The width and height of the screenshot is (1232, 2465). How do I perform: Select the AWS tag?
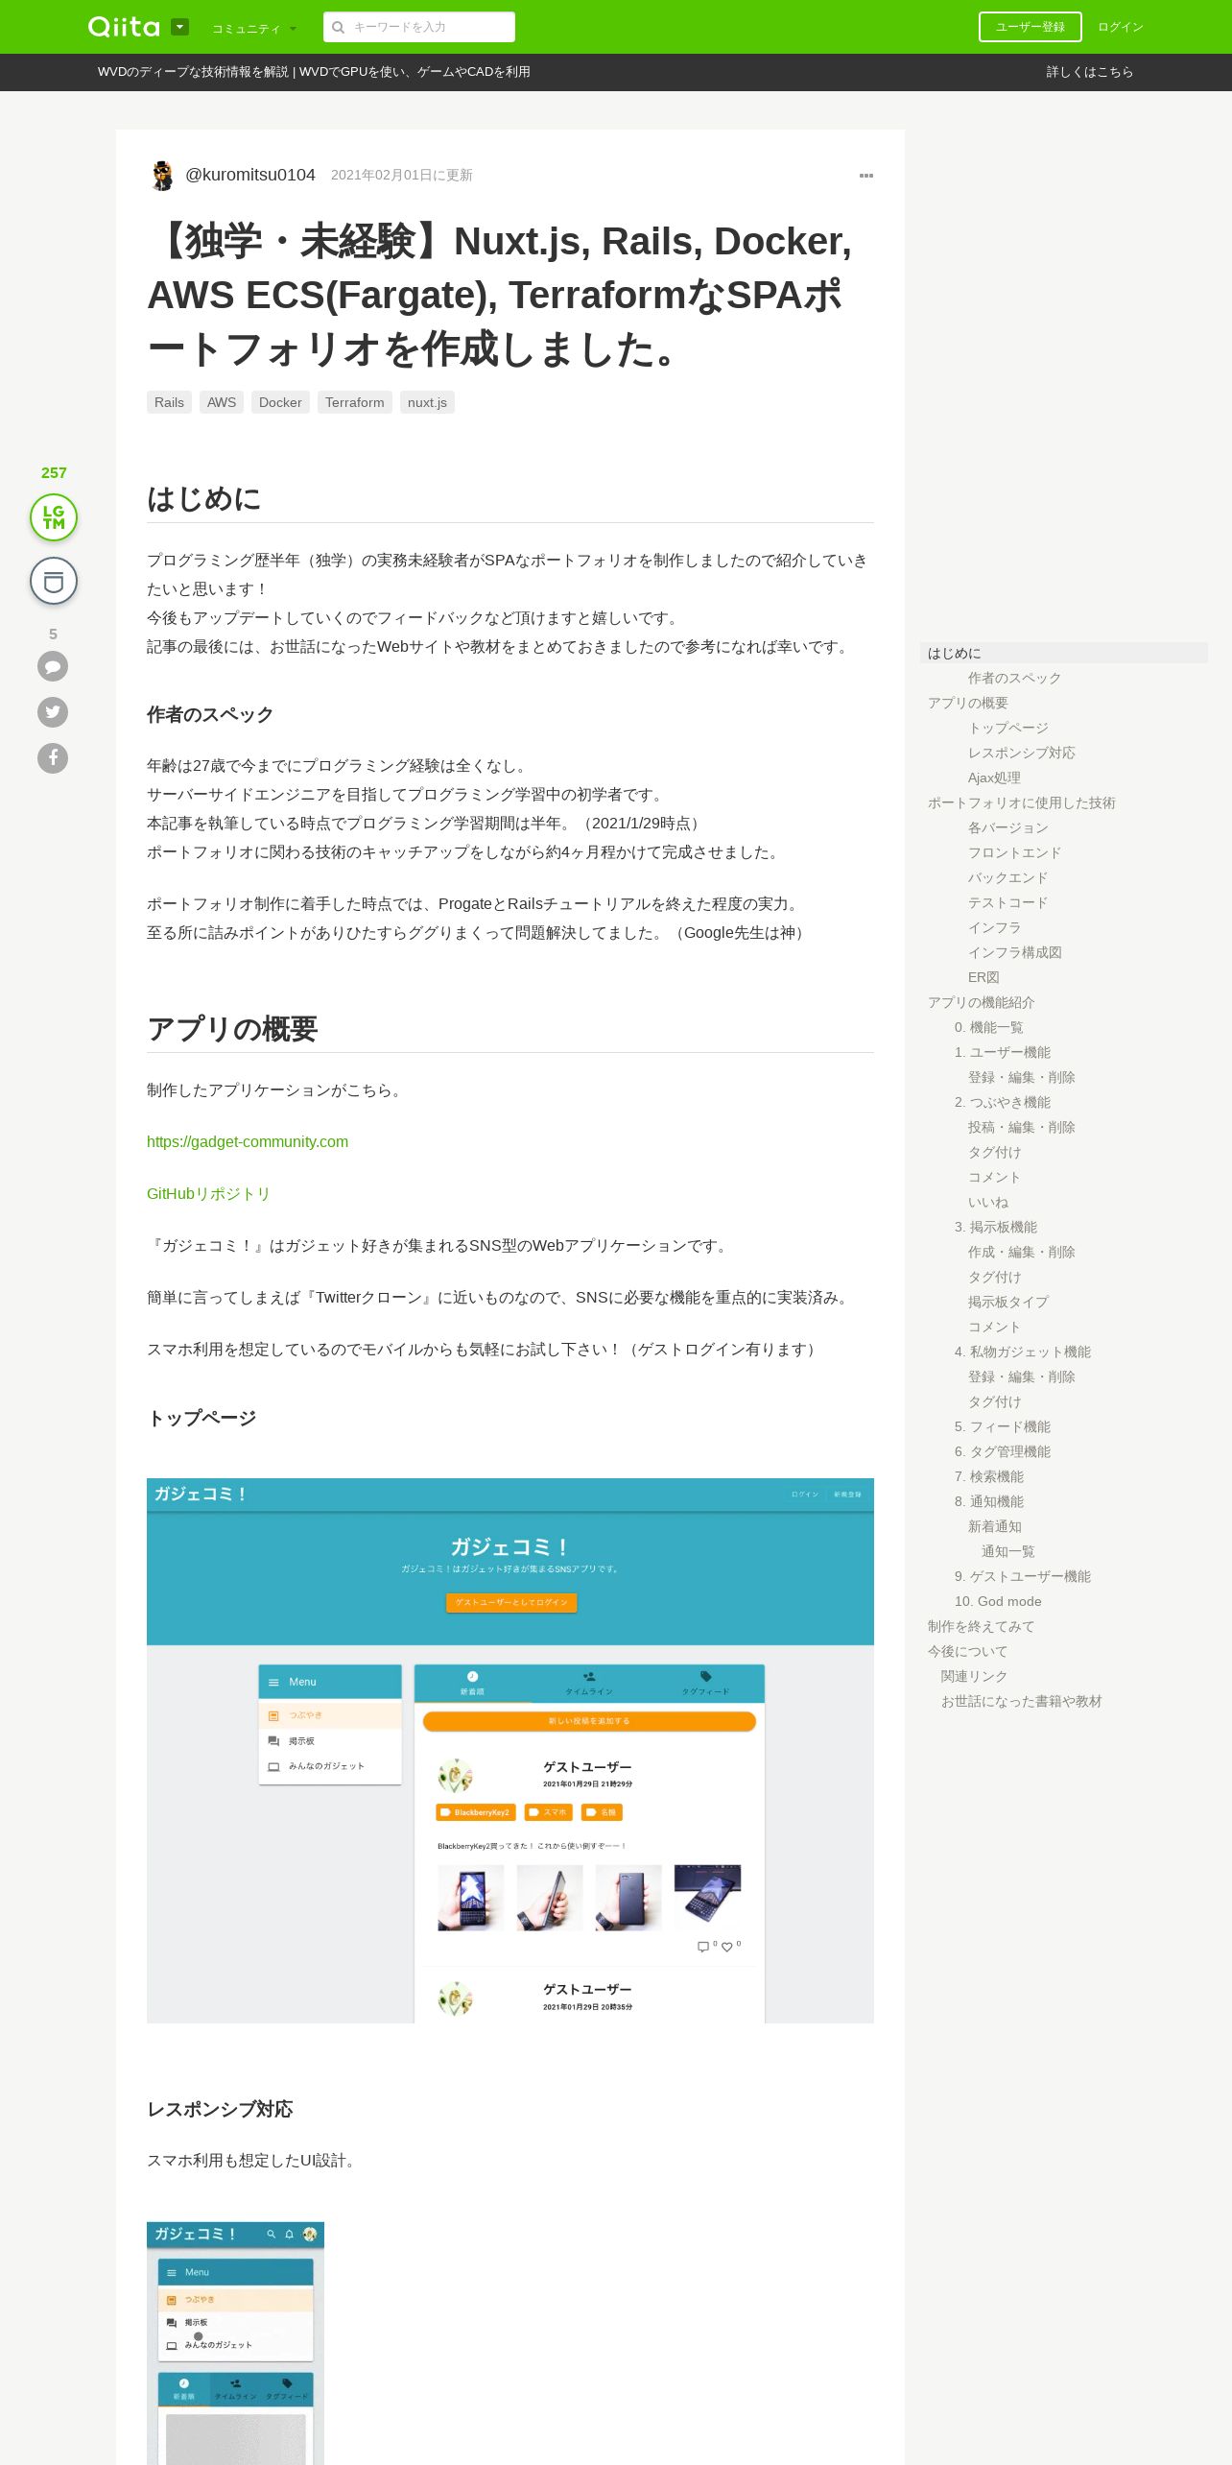point(222,402)
